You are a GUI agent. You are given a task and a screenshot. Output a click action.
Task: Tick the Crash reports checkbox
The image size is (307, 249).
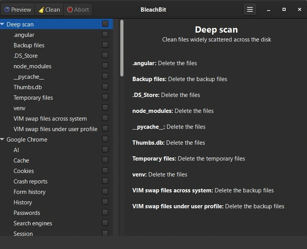pos(105,181)
